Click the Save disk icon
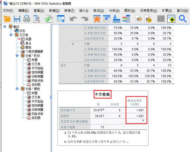 point(17,19)
